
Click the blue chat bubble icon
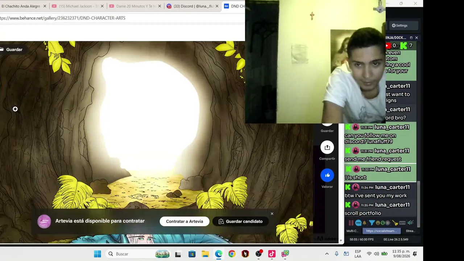click(x=358, y=223)
